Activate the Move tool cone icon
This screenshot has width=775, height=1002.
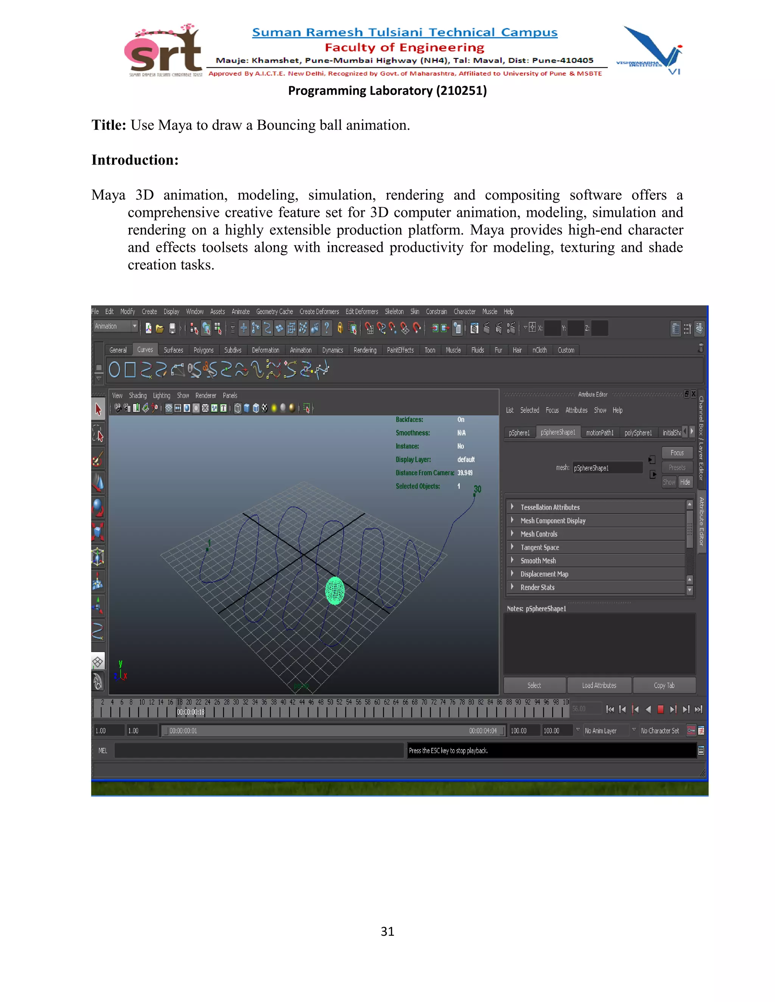click(x=98, y=483)
